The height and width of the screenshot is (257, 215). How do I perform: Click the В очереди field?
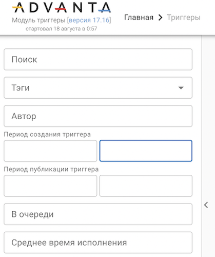pyautogui.click(x=98, y=214)
